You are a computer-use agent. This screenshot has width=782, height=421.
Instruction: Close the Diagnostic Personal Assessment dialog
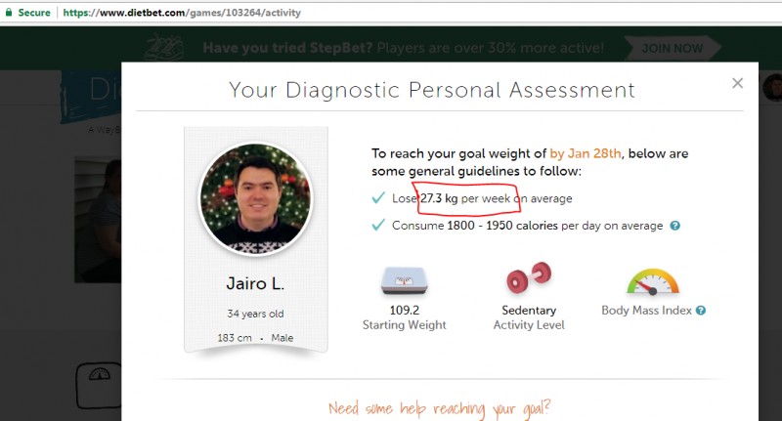tap(737, 83)
